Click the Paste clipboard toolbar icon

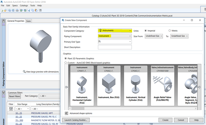pos(36,10)
